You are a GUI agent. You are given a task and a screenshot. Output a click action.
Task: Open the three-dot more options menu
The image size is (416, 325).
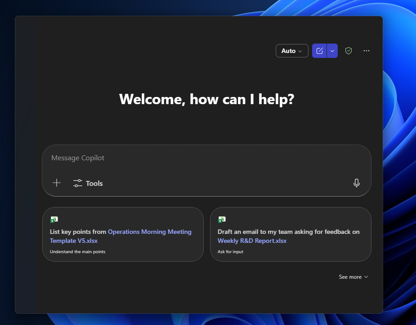pos(367,51)
